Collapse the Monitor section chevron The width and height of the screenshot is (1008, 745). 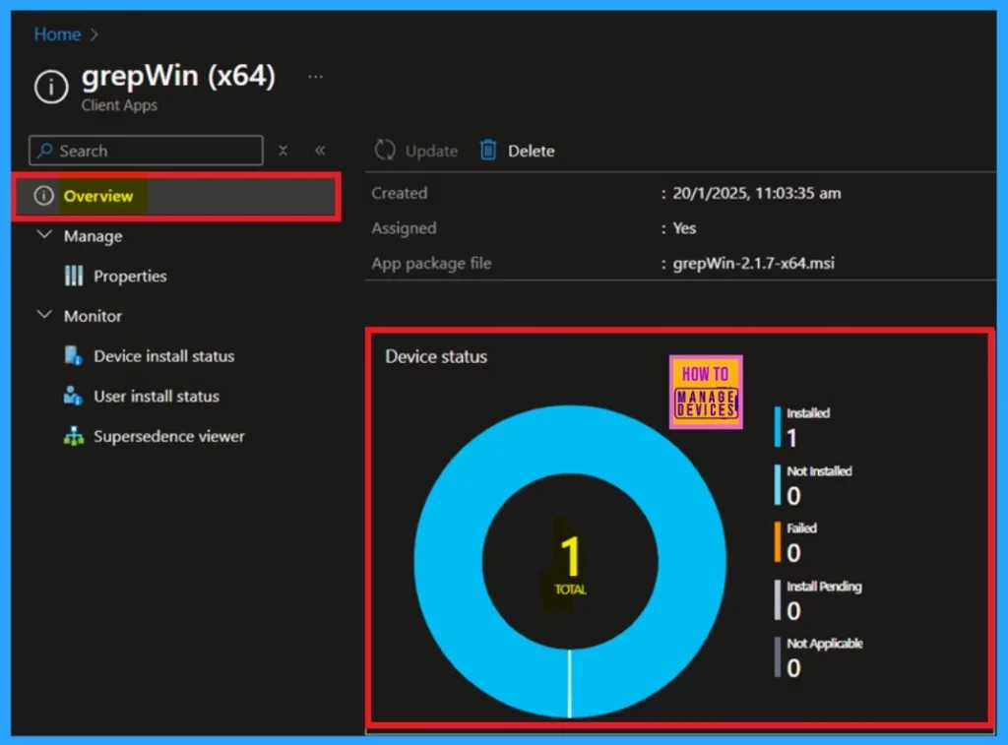pyautogui.click(x=44, y=314)
